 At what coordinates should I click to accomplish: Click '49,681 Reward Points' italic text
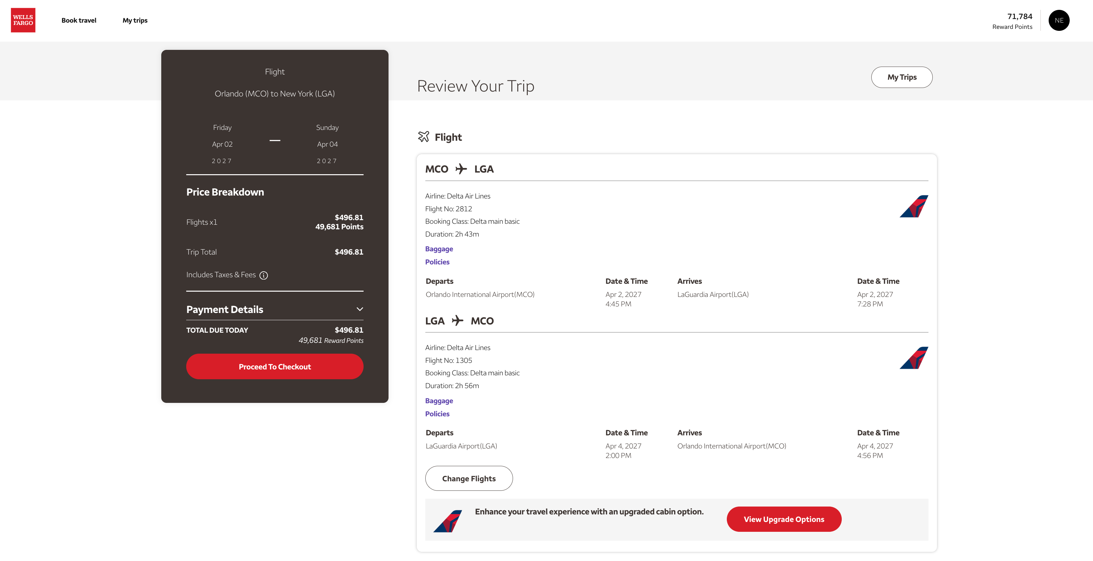pos(331,340)
